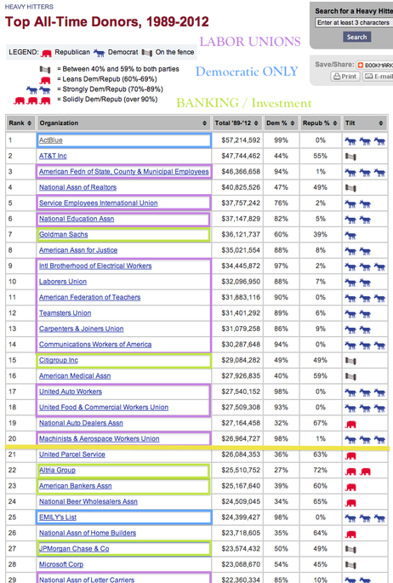Image resolution: width=393 pixels, height=583 pixels.
Task: Open the Laborers Union link
Action: point(63,282)
